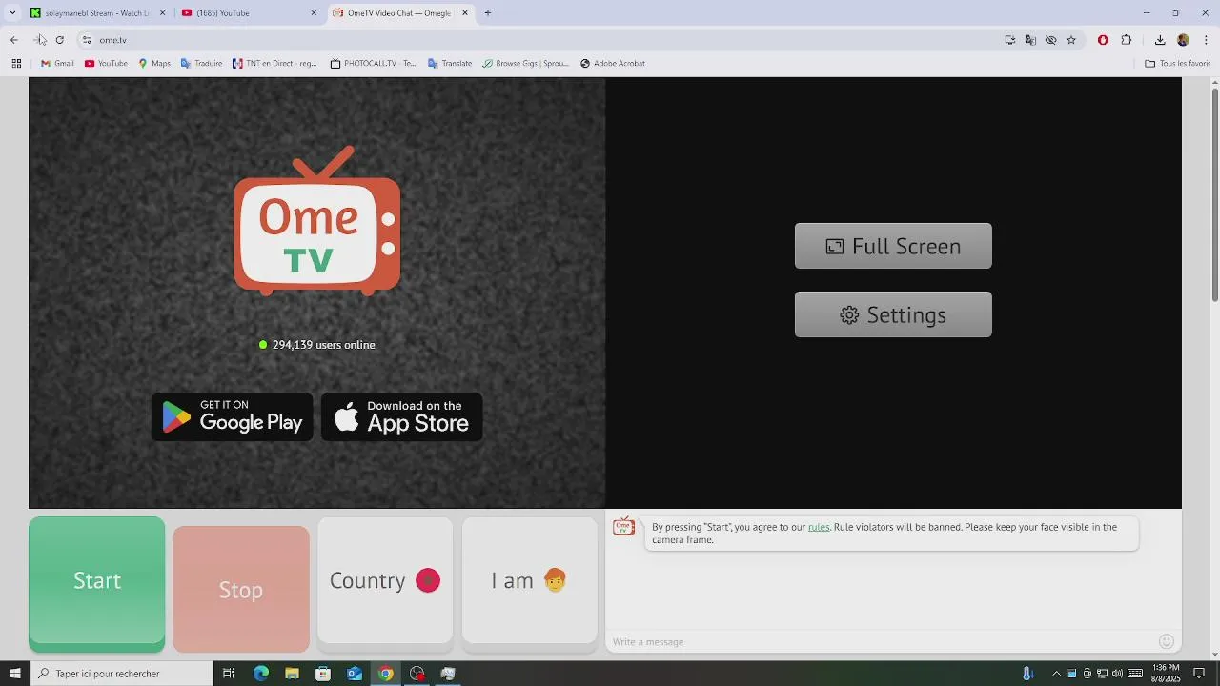Image resolution: width=1220 pixels, height=686 pixels.
Task: Open the PHOTOCALL.TV bookmark
Action: coord(374,64)
